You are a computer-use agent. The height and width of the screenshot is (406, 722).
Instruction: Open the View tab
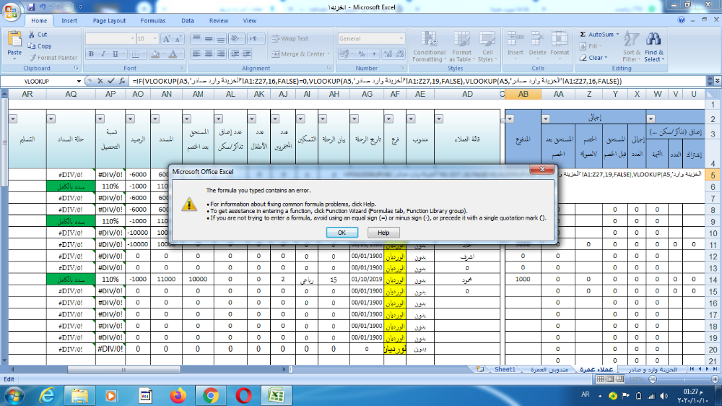pyautogui.click(x=250, y=21)
